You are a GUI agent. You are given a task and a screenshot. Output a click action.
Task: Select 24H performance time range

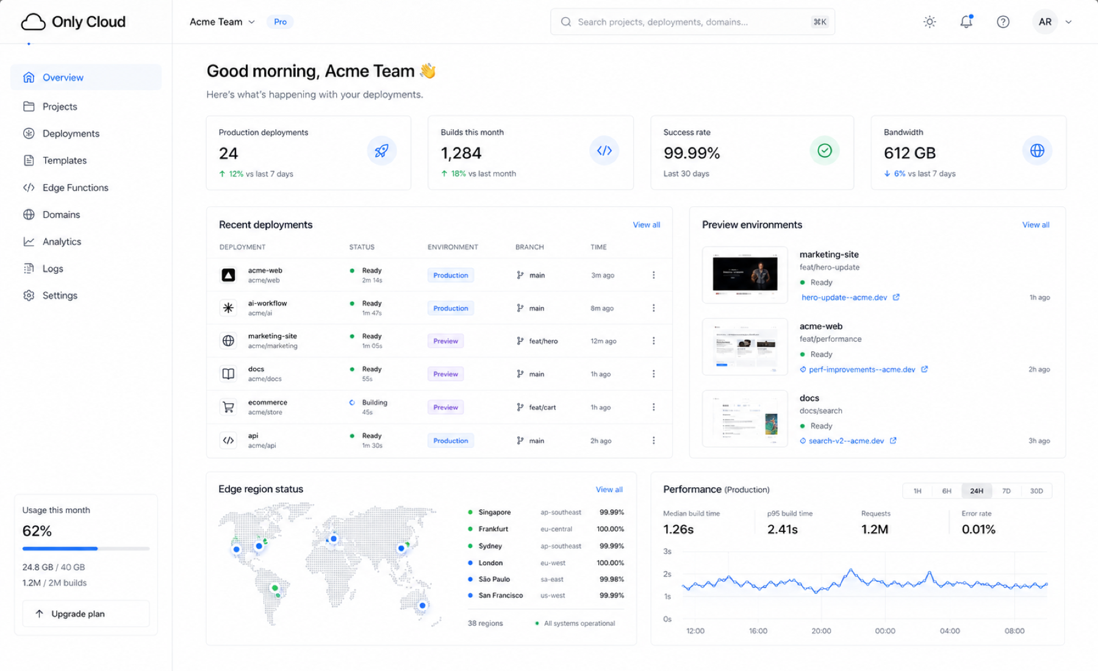click(x=977, y=491)
